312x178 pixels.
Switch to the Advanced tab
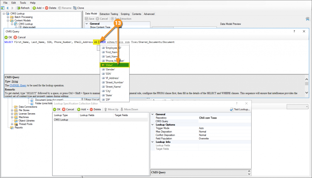pyautogui.click(x=149, y=14)
